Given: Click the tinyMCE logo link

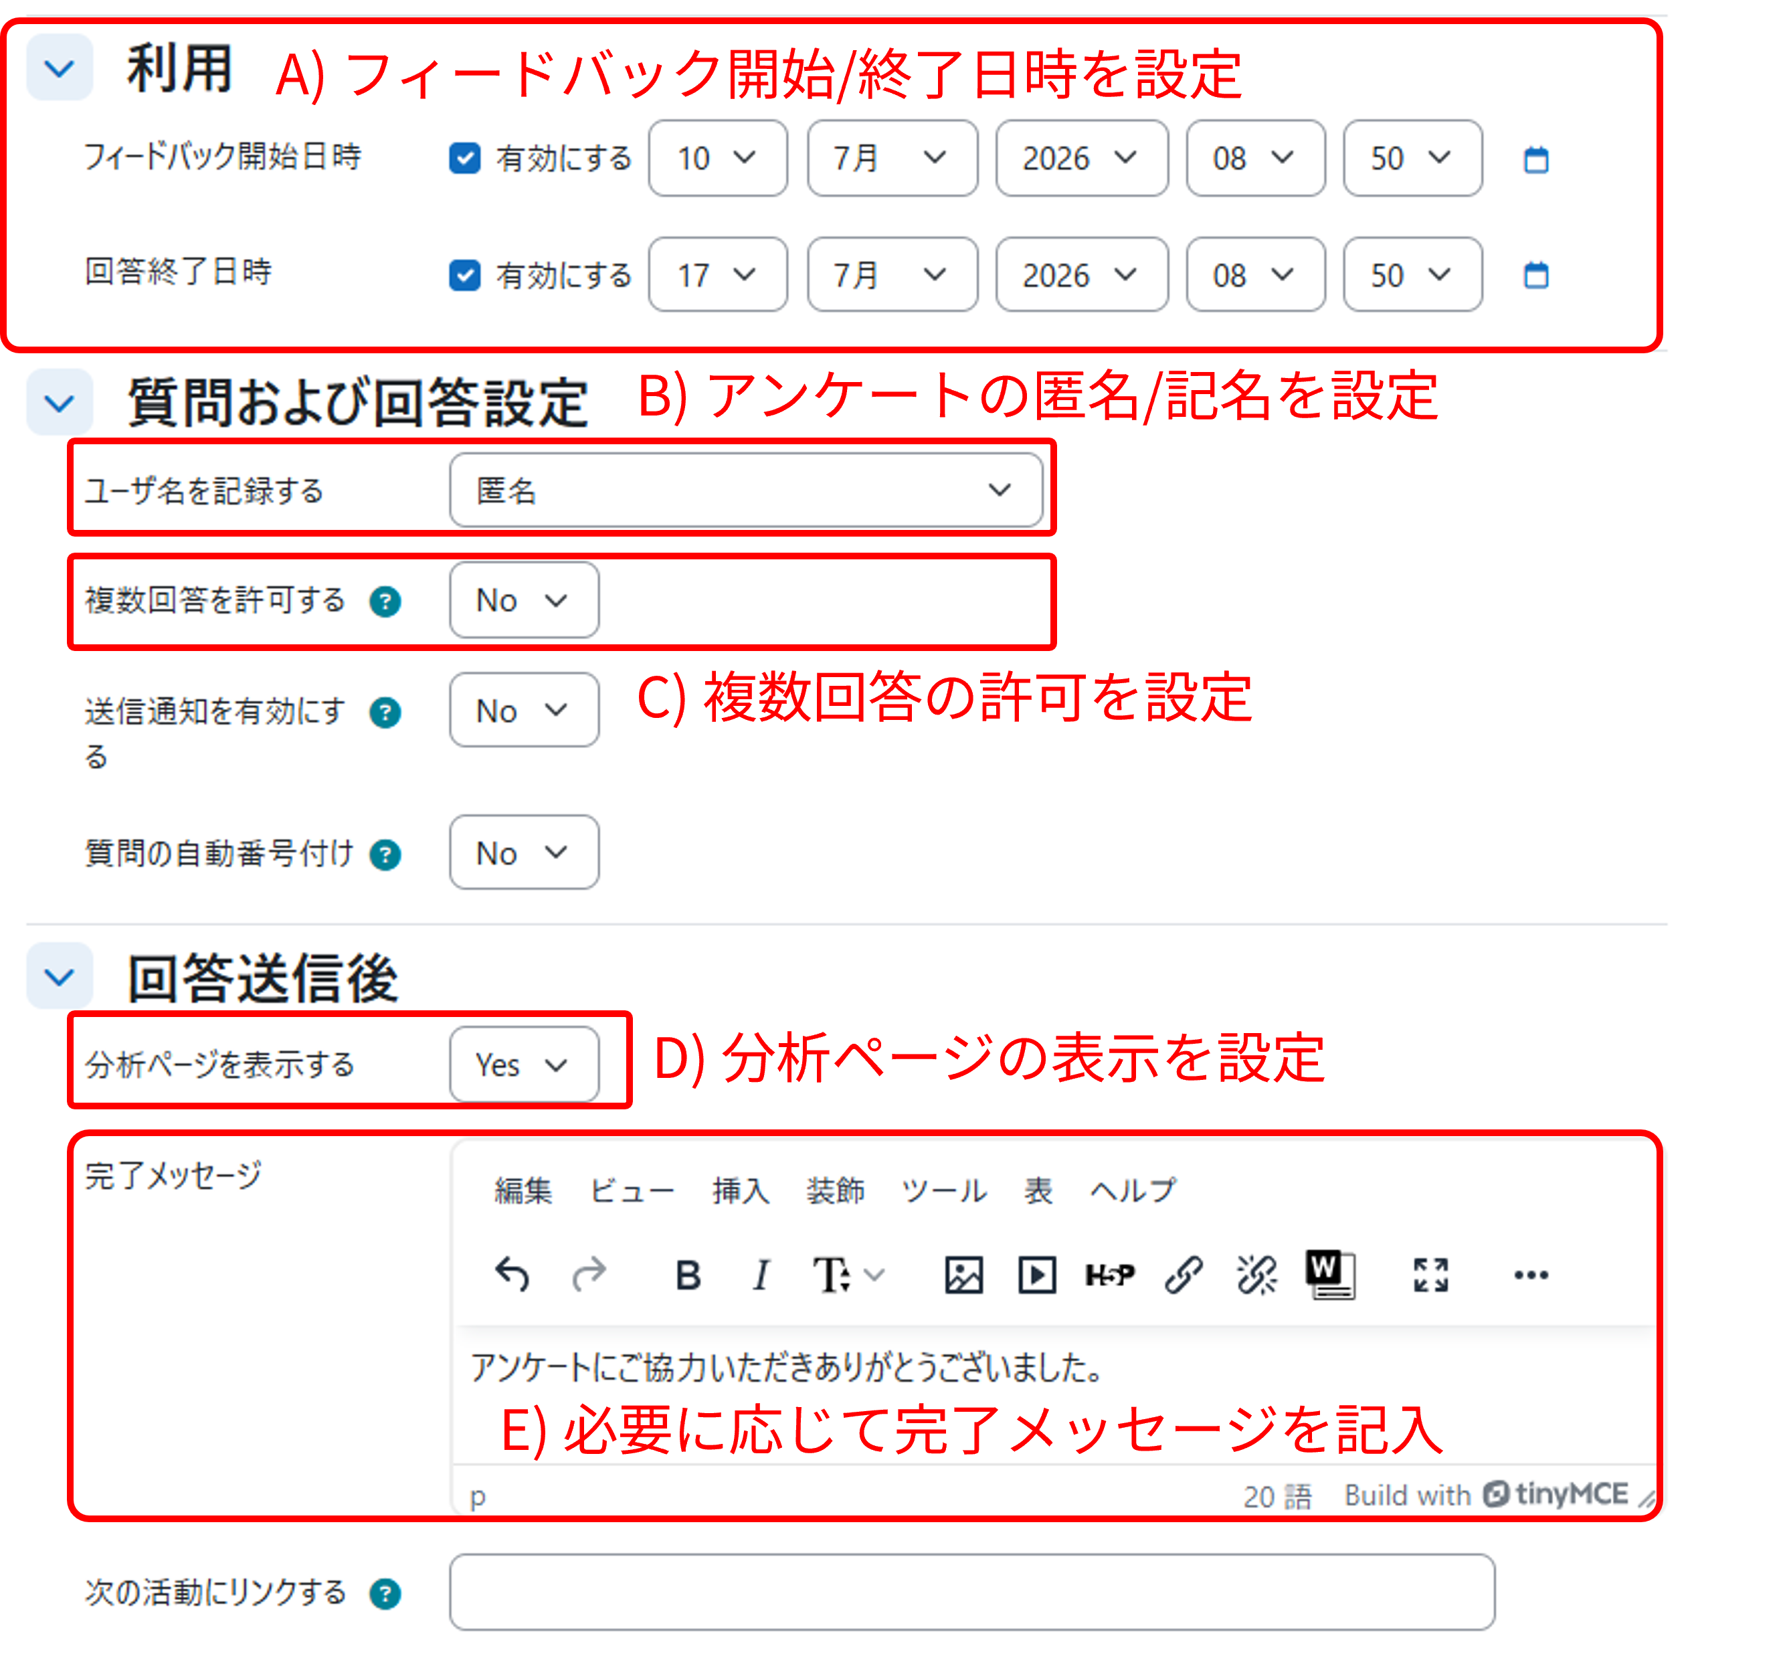Looking at the screenshot, I should point(1554,1494).
